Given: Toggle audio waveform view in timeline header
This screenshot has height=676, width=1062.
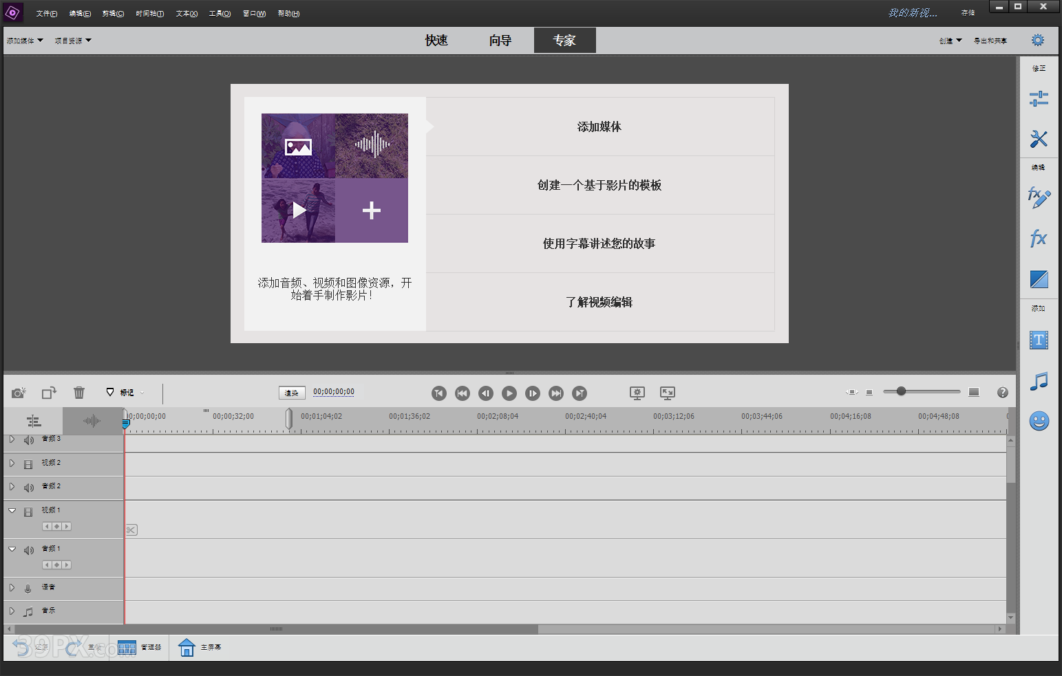Looking at the screenshot, I should click(92, 421).
